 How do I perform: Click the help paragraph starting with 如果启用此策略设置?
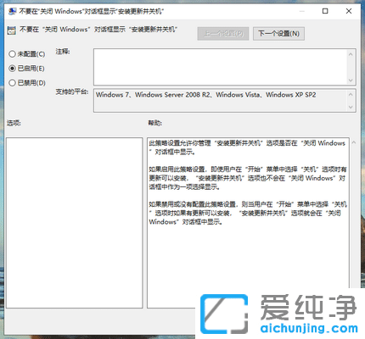[248, 178]
